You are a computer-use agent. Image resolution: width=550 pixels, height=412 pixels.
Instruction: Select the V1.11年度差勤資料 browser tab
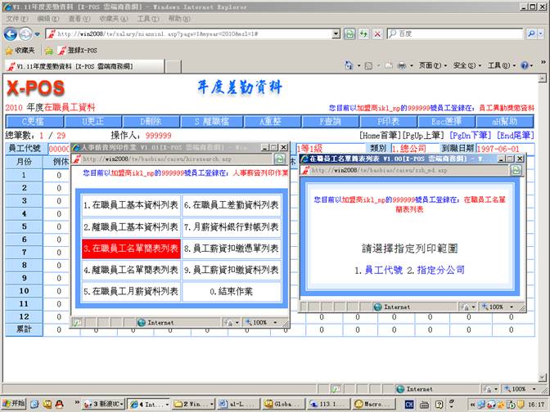(63, 65)
